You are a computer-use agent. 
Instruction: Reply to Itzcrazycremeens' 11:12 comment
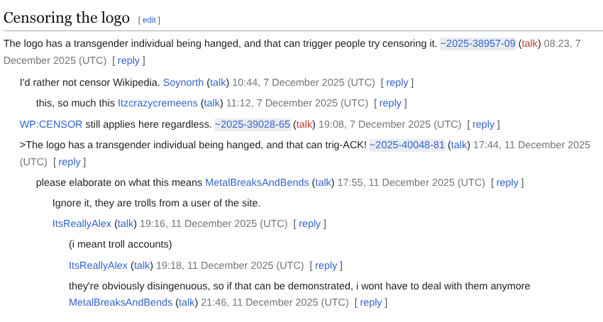click(390, 103)
